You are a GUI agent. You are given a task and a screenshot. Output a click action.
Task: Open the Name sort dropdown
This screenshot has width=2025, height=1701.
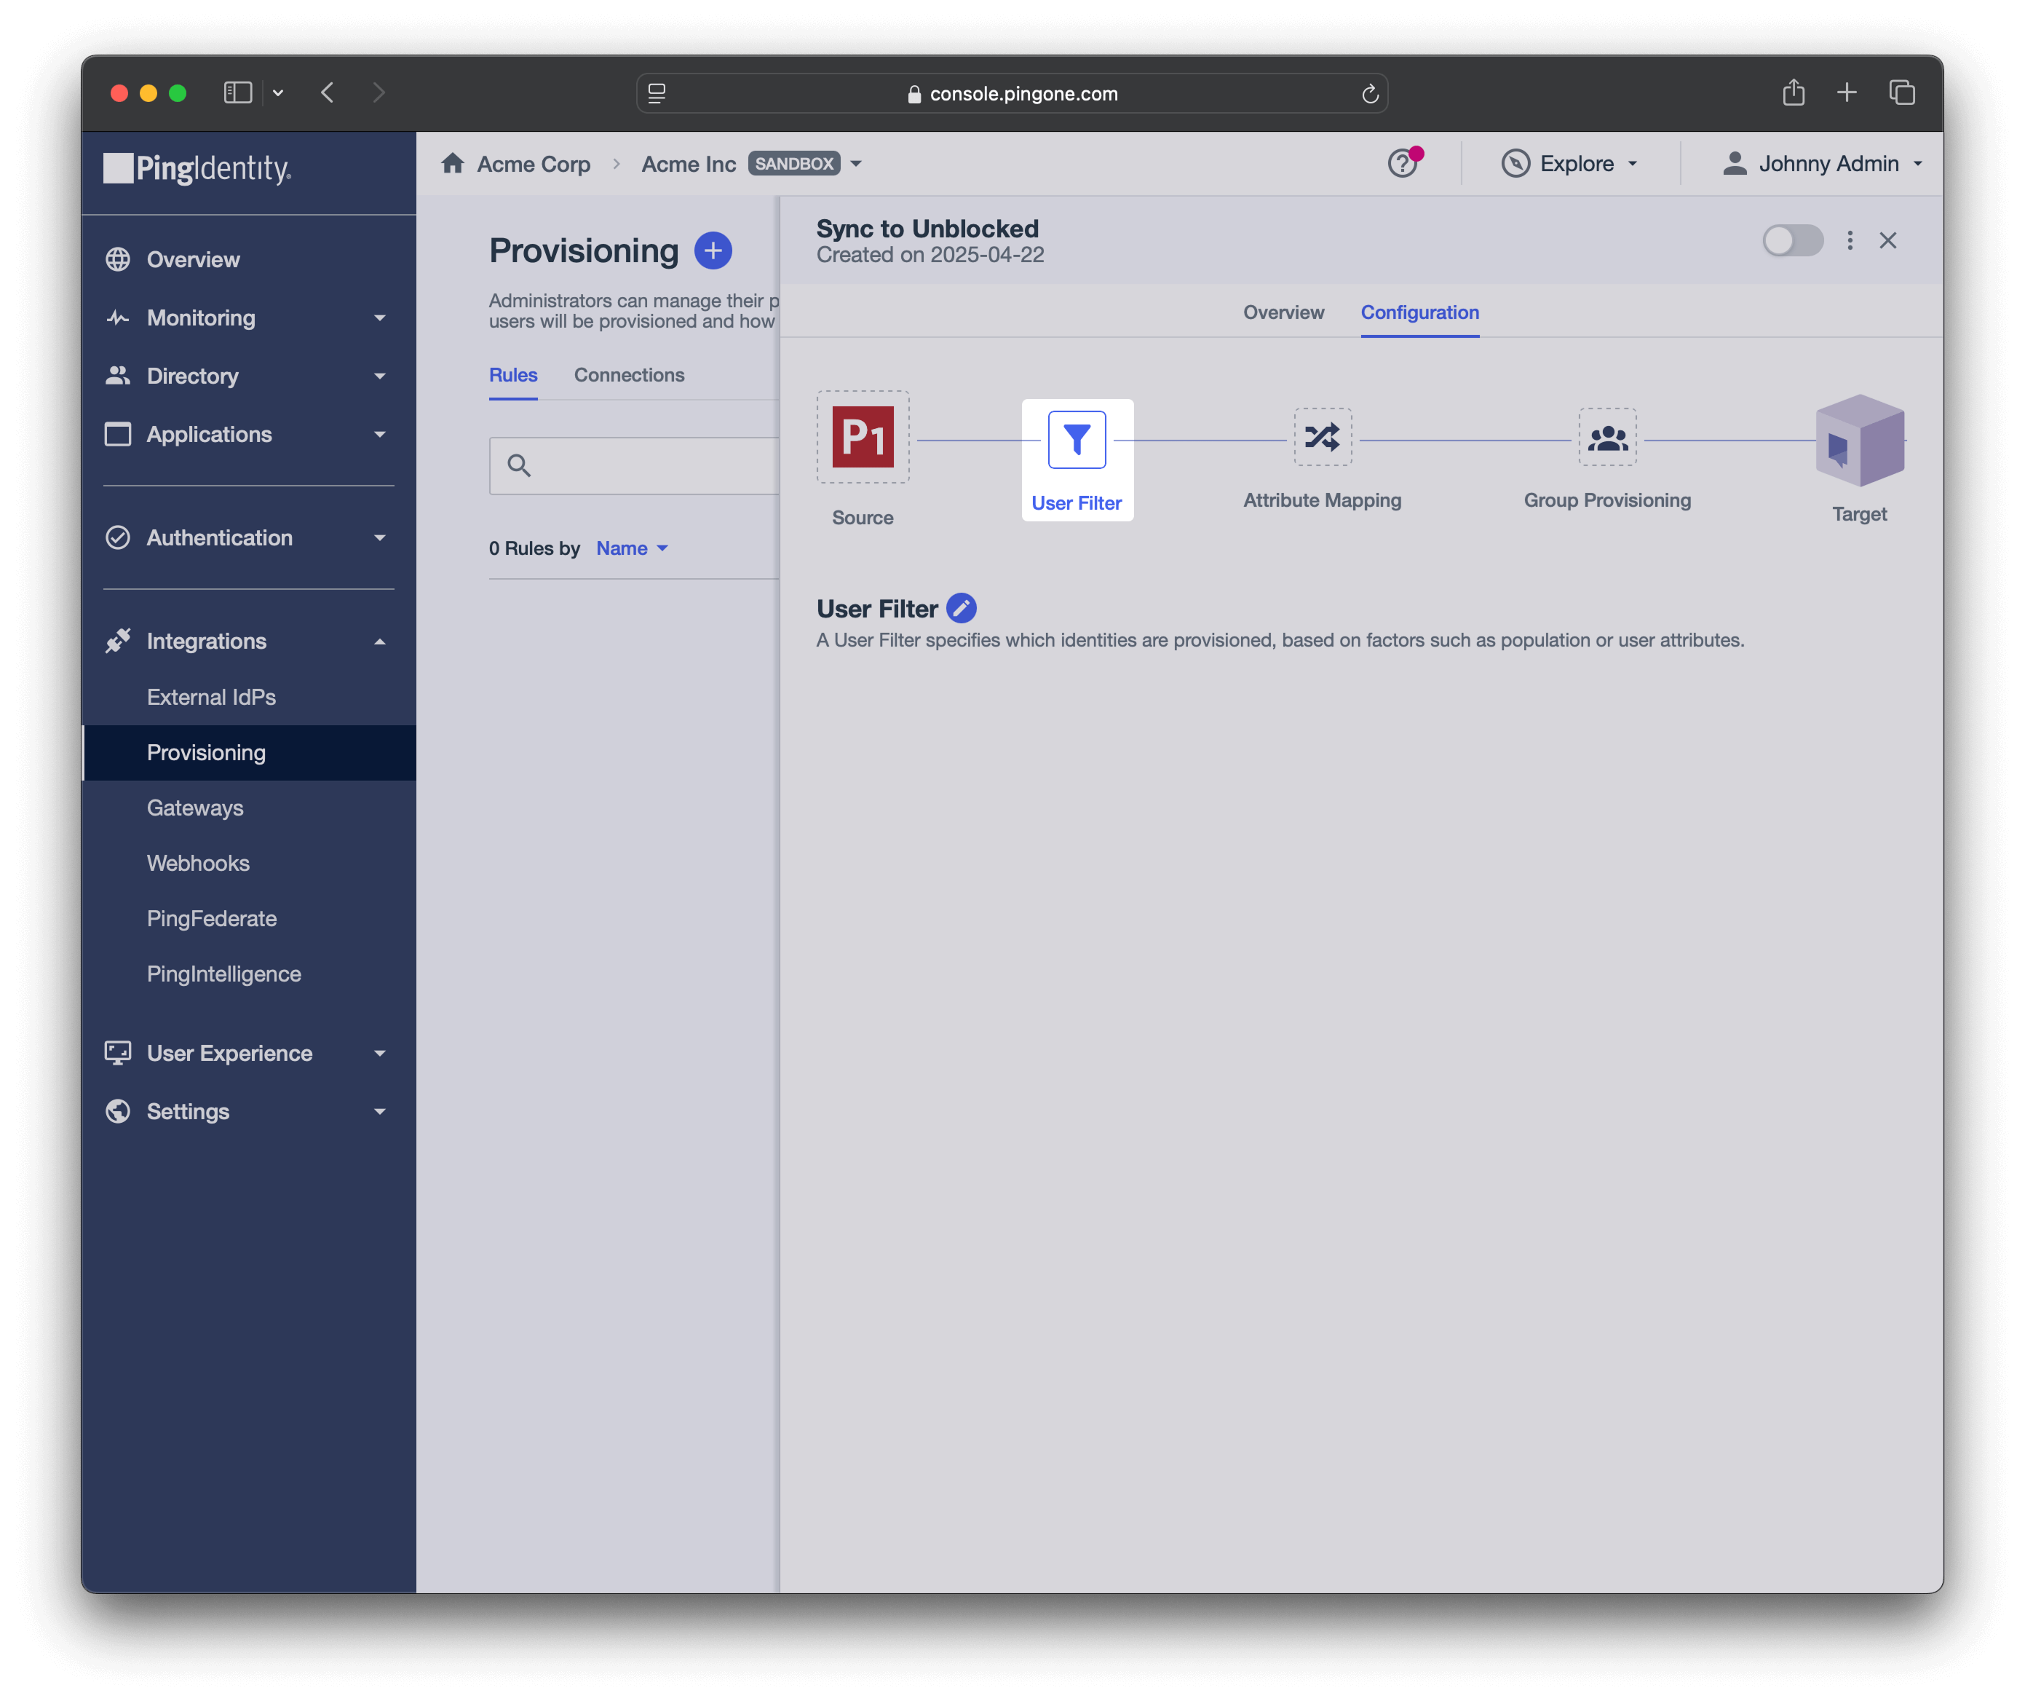tap(632, 548)
